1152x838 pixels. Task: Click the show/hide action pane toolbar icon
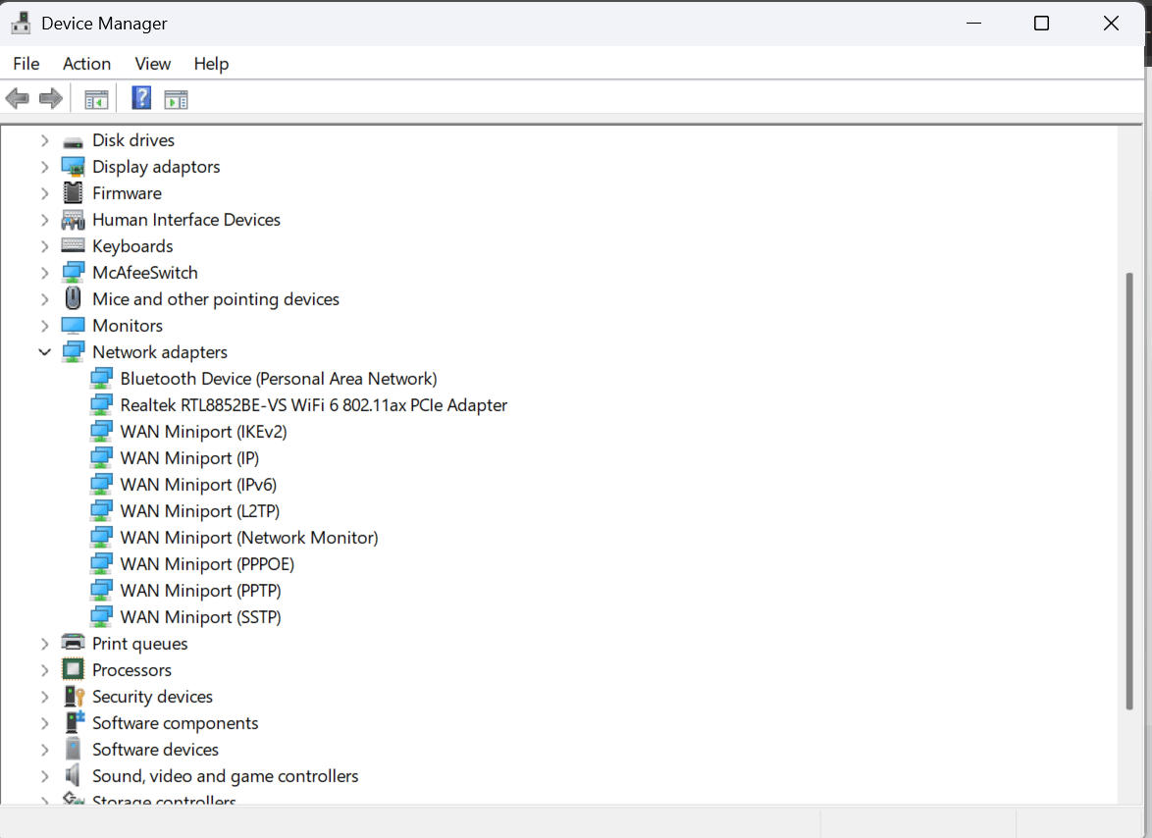coord(177,99)
